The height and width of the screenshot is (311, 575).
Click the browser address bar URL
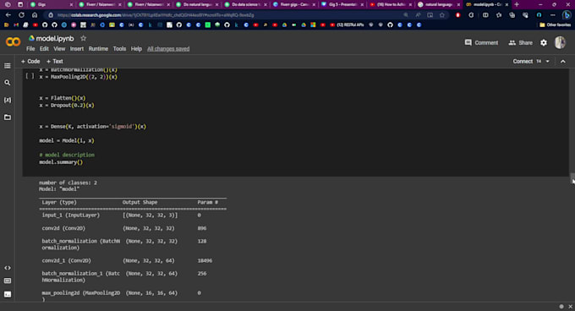(x=156, y=15)
